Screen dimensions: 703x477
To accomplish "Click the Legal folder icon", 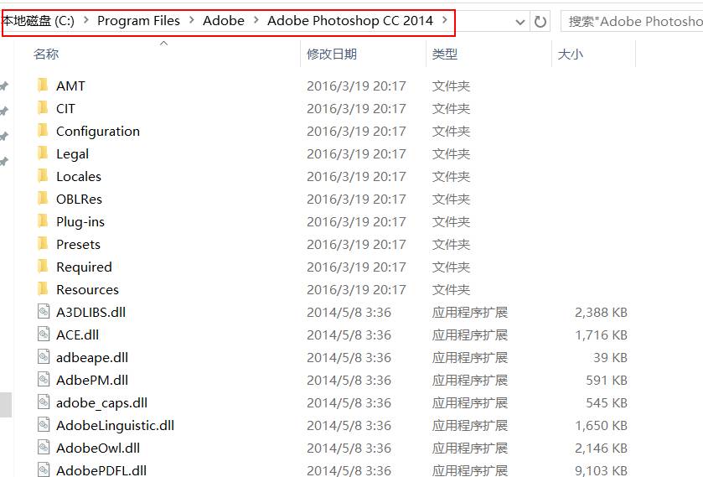I will pyautogui.click(x=43, y=153).
